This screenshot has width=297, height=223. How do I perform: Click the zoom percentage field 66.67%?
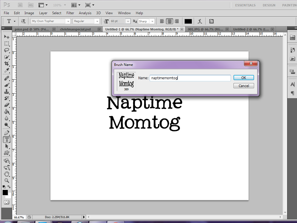pos(19,217)
